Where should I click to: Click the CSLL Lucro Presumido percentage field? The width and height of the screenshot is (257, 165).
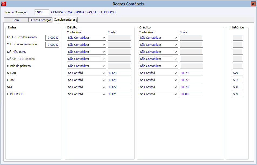(x=52, y=45)
